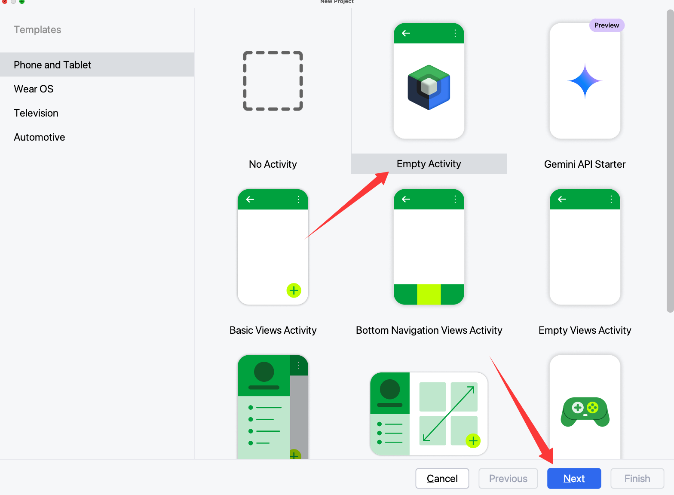674x495 pixels.
Task: Switch to Wear OS templates
Action: pyautogui.click(x=34, y=89)
